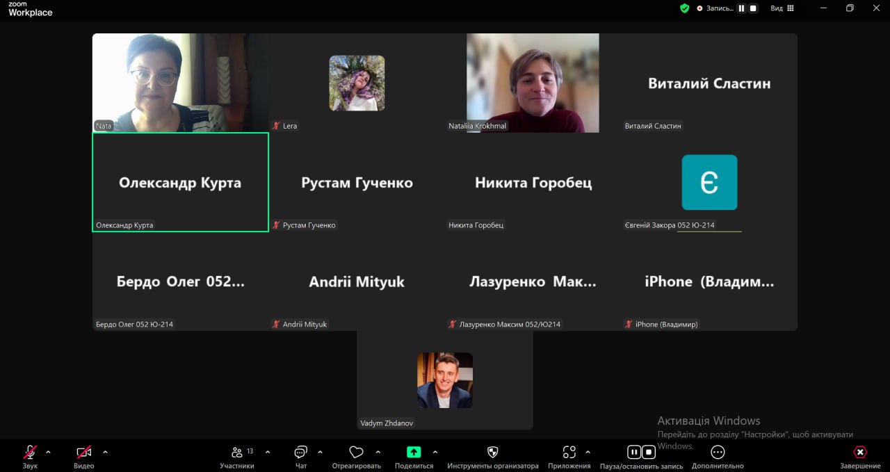Click the green Поделиться share screen icon

coord(414,453)
